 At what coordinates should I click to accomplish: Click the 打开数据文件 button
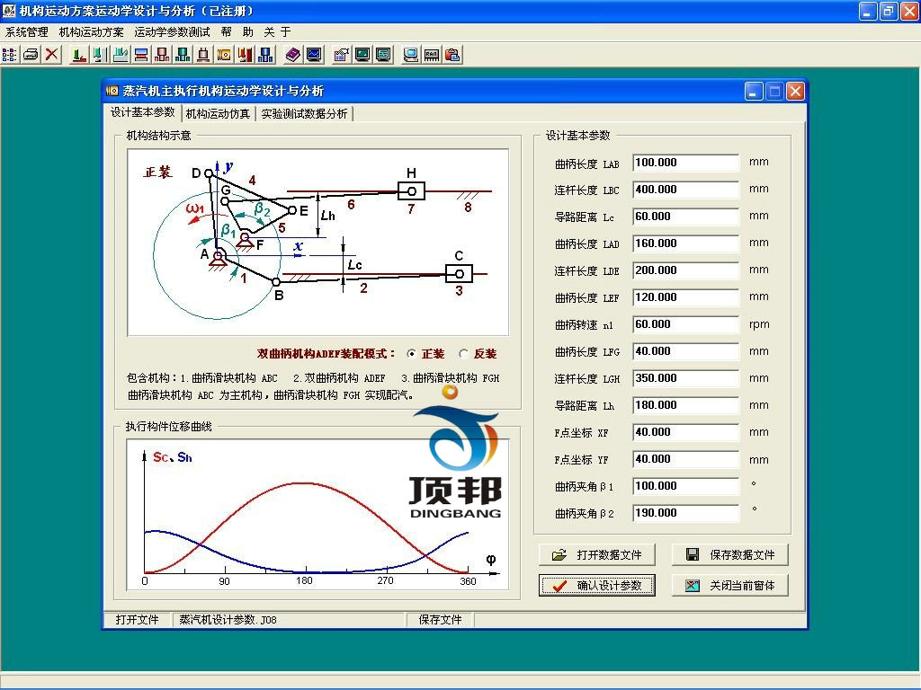coord(596,554)
